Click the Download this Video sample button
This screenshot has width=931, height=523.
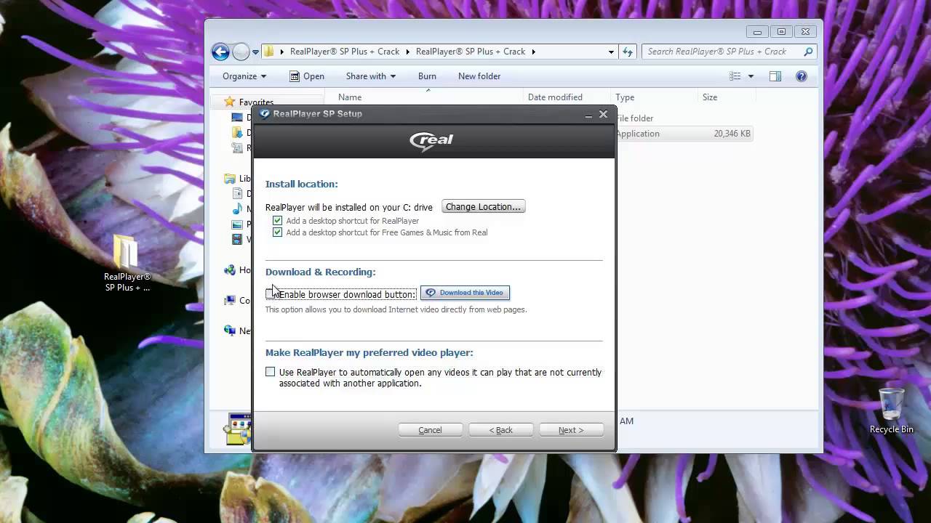(x=465, y=293)
